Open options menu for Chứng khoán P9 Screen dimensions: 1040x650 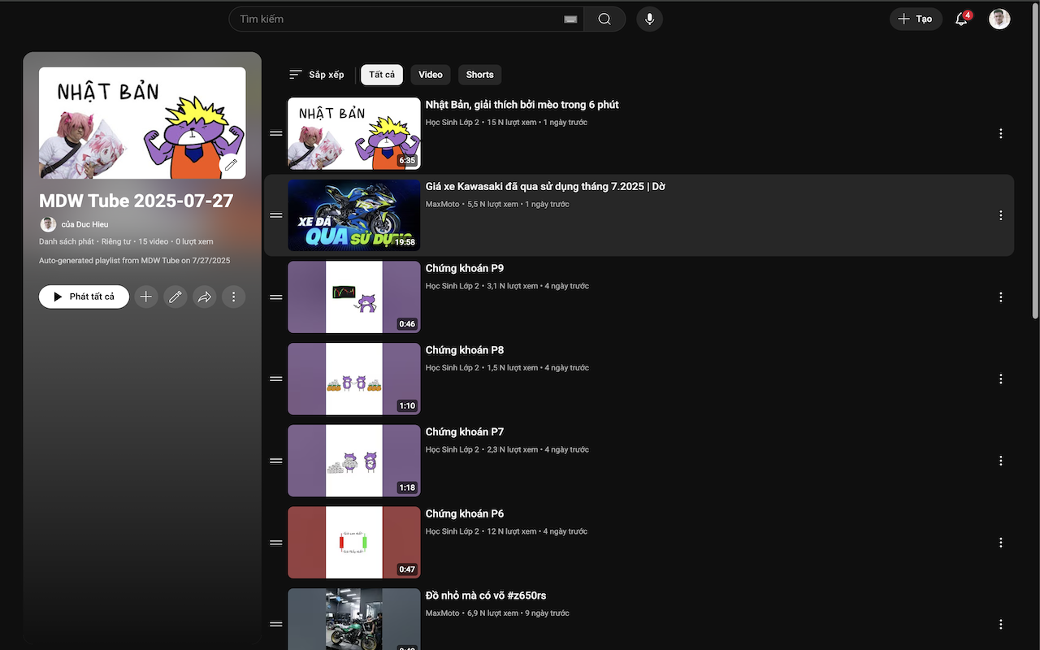coord(1000,297)
